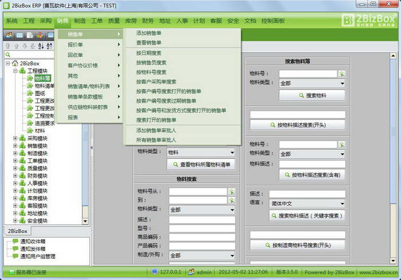Click the 通知用户组管理 bubble icon
The image size is (401, 280).
point(15,256)
